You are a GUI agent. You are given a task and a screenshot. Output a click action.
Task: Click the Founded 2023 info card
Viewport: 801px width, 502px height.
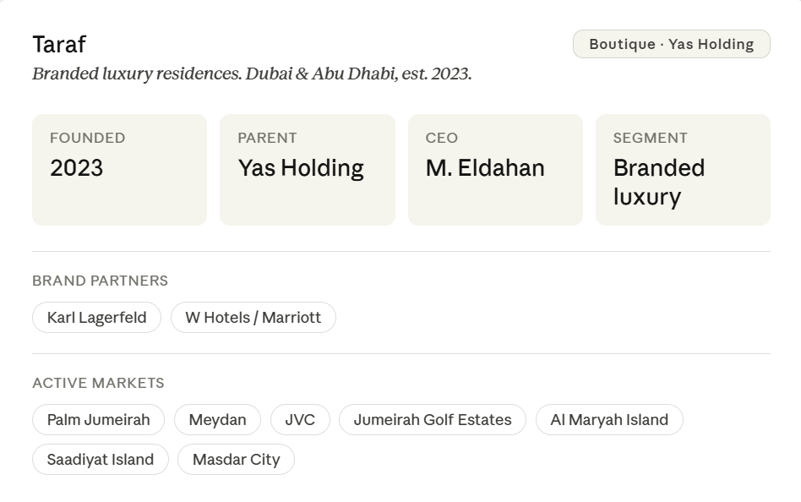[x=119, y=170]
